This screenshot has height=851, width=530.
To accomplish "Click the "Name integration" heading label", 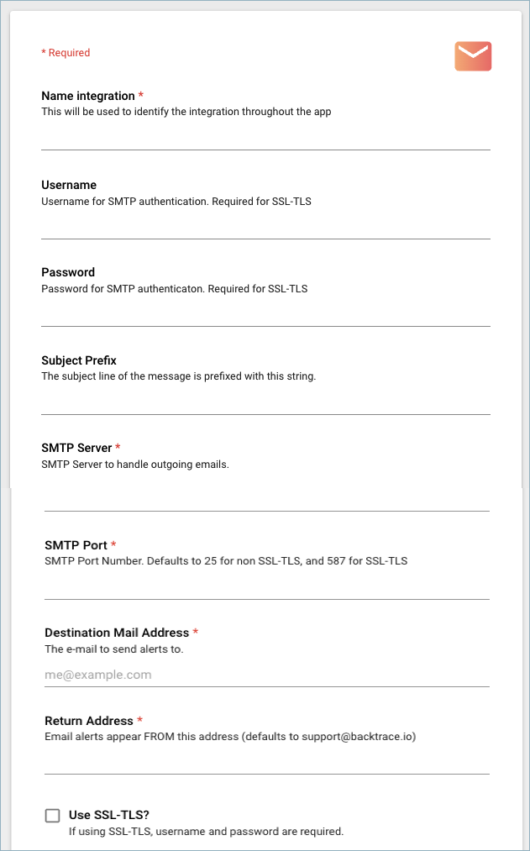I will click(88, 96).
